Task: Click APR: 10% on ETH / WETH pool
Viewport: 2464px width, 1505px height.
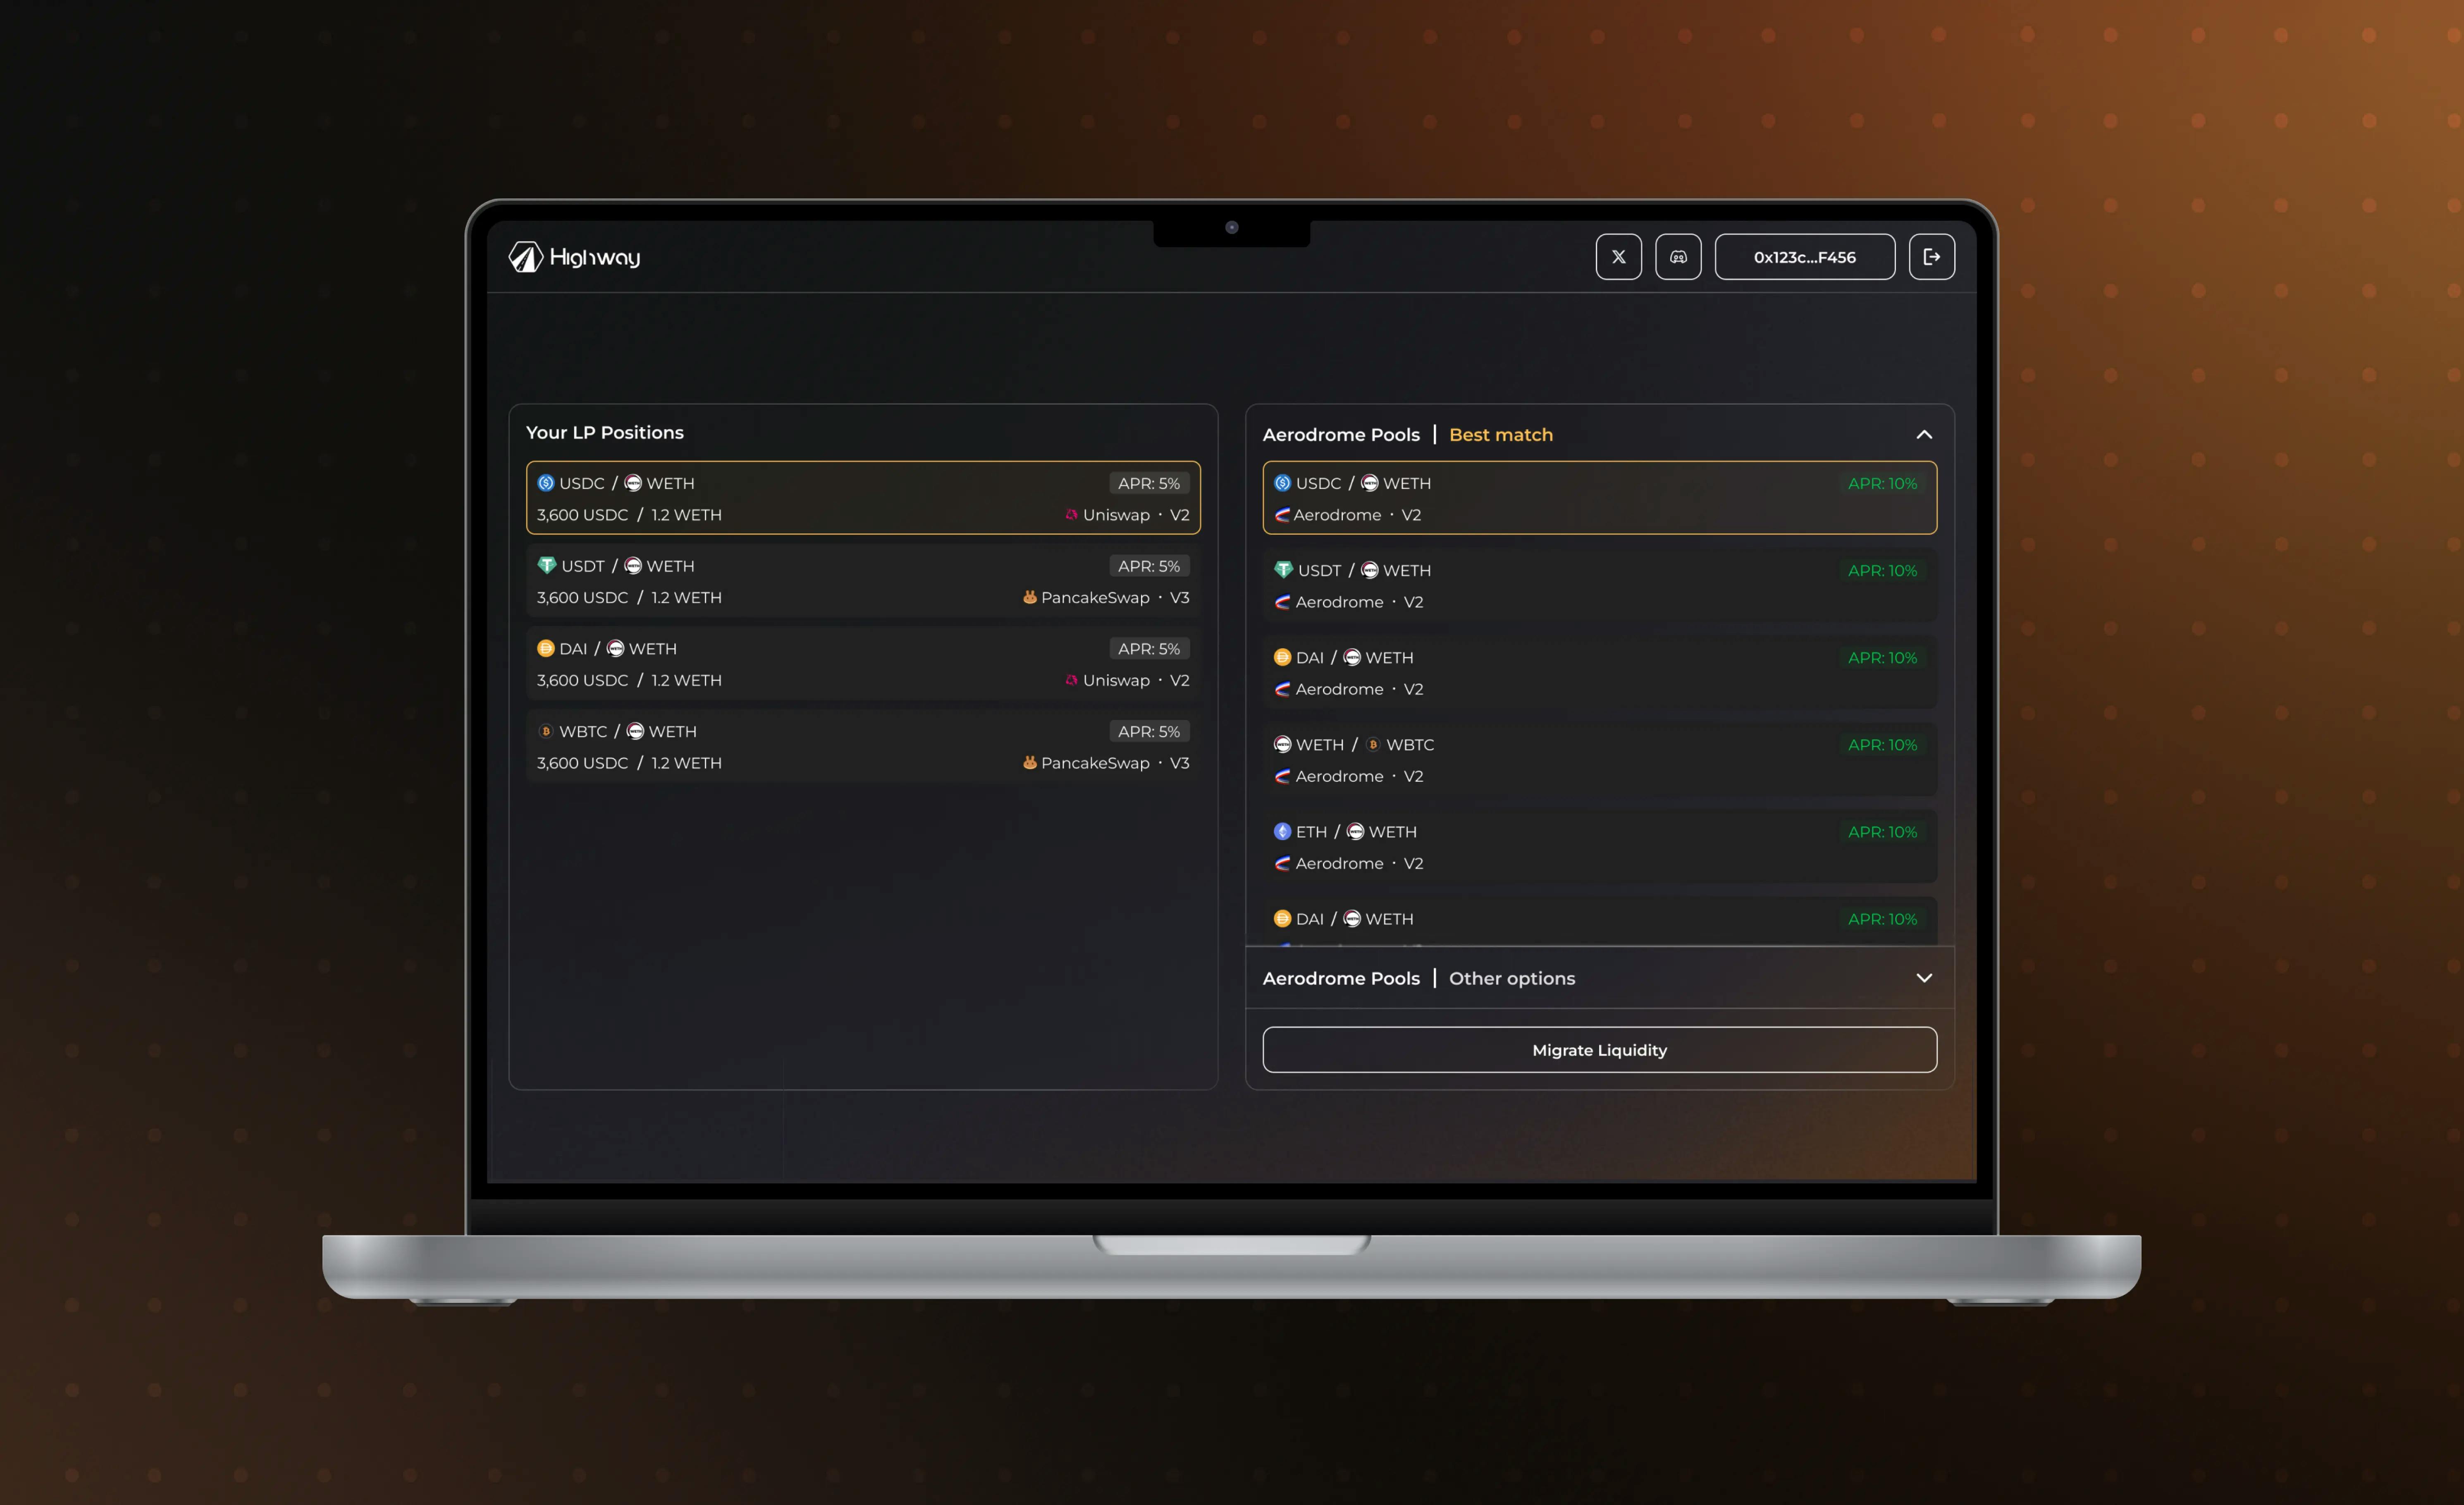Action: tap(1882, 832)
